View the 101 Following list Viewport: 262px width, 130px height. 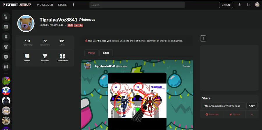coord(28,43)
